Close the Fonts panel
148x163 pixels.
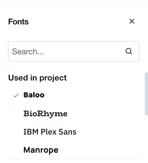click(132, 21)
